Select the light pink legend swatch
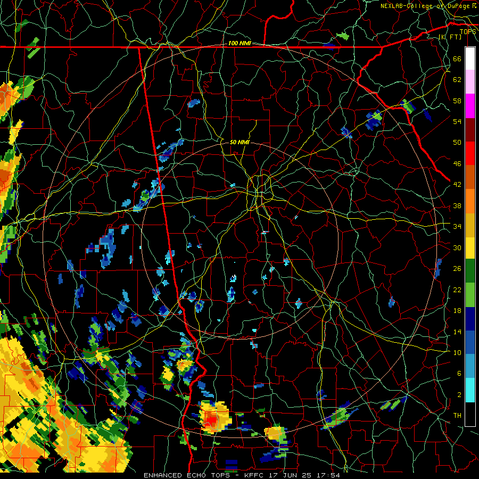 [470, 81]
